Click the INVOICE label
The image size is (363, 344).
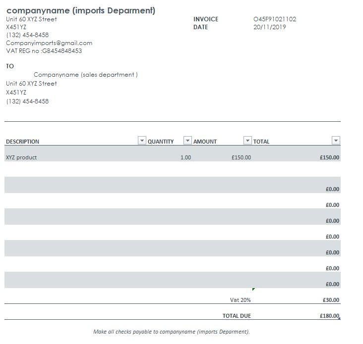(x=206, y=19)
